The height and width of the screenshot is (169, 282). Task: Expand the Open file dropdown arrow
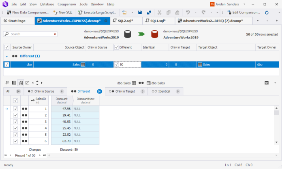(x=132, y=13)
